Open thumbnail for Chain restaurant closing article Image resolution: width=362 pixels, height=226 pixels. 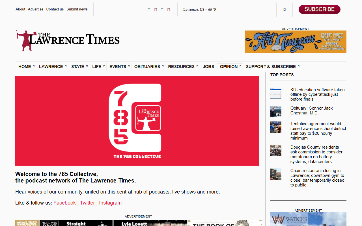pyautogui.click(x=276, y=174)
